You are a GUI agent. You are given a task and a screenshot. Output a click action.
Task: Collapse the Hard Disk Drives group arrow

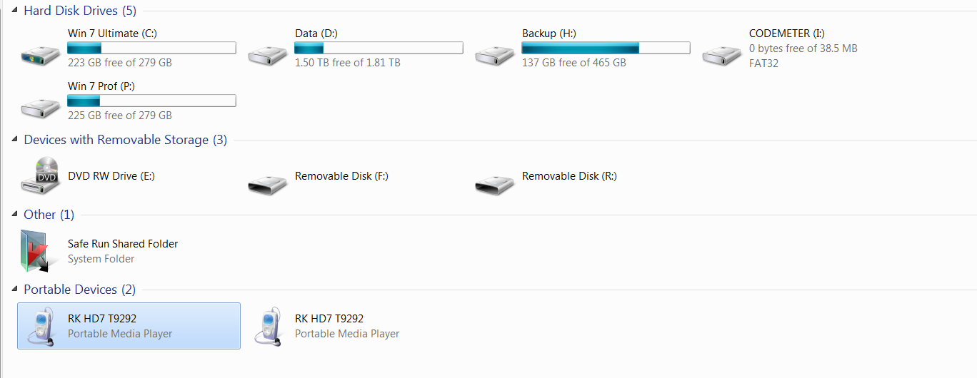16,11
